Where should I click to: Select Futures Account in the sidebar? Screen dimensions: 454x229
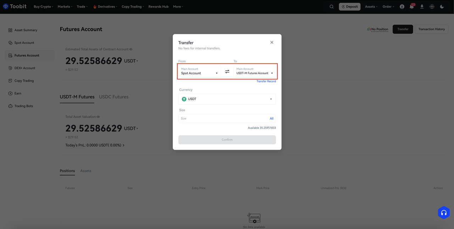(x=29, y=56)
